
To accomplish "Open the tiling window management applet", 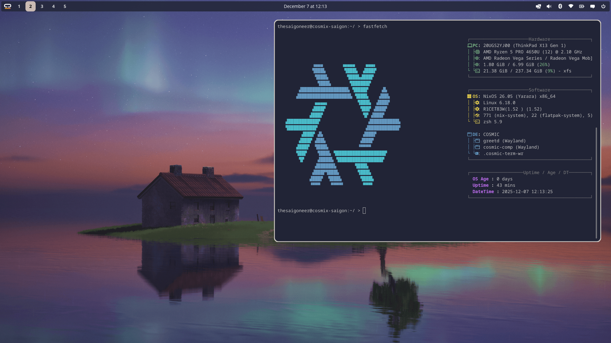I will point(538,6).
